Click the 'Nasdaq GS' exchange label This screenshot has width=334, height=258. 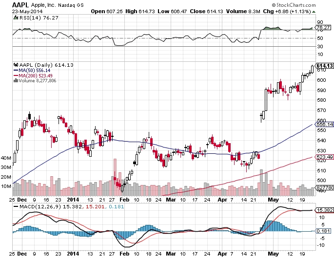pos(71,5)
